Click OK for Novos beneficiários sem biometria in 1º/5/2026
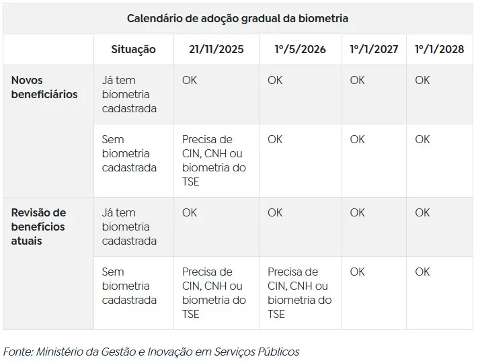This screenshot has height=363, width=478. (275, 139)
